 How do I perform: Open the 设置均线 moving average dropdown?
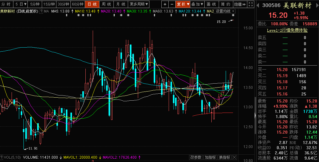click(x=225, y=11)
